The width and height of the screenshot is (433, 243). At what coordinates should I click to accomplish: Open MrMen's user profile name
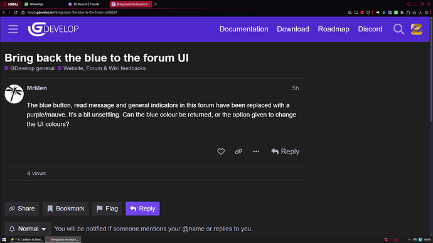coord(37,88)
